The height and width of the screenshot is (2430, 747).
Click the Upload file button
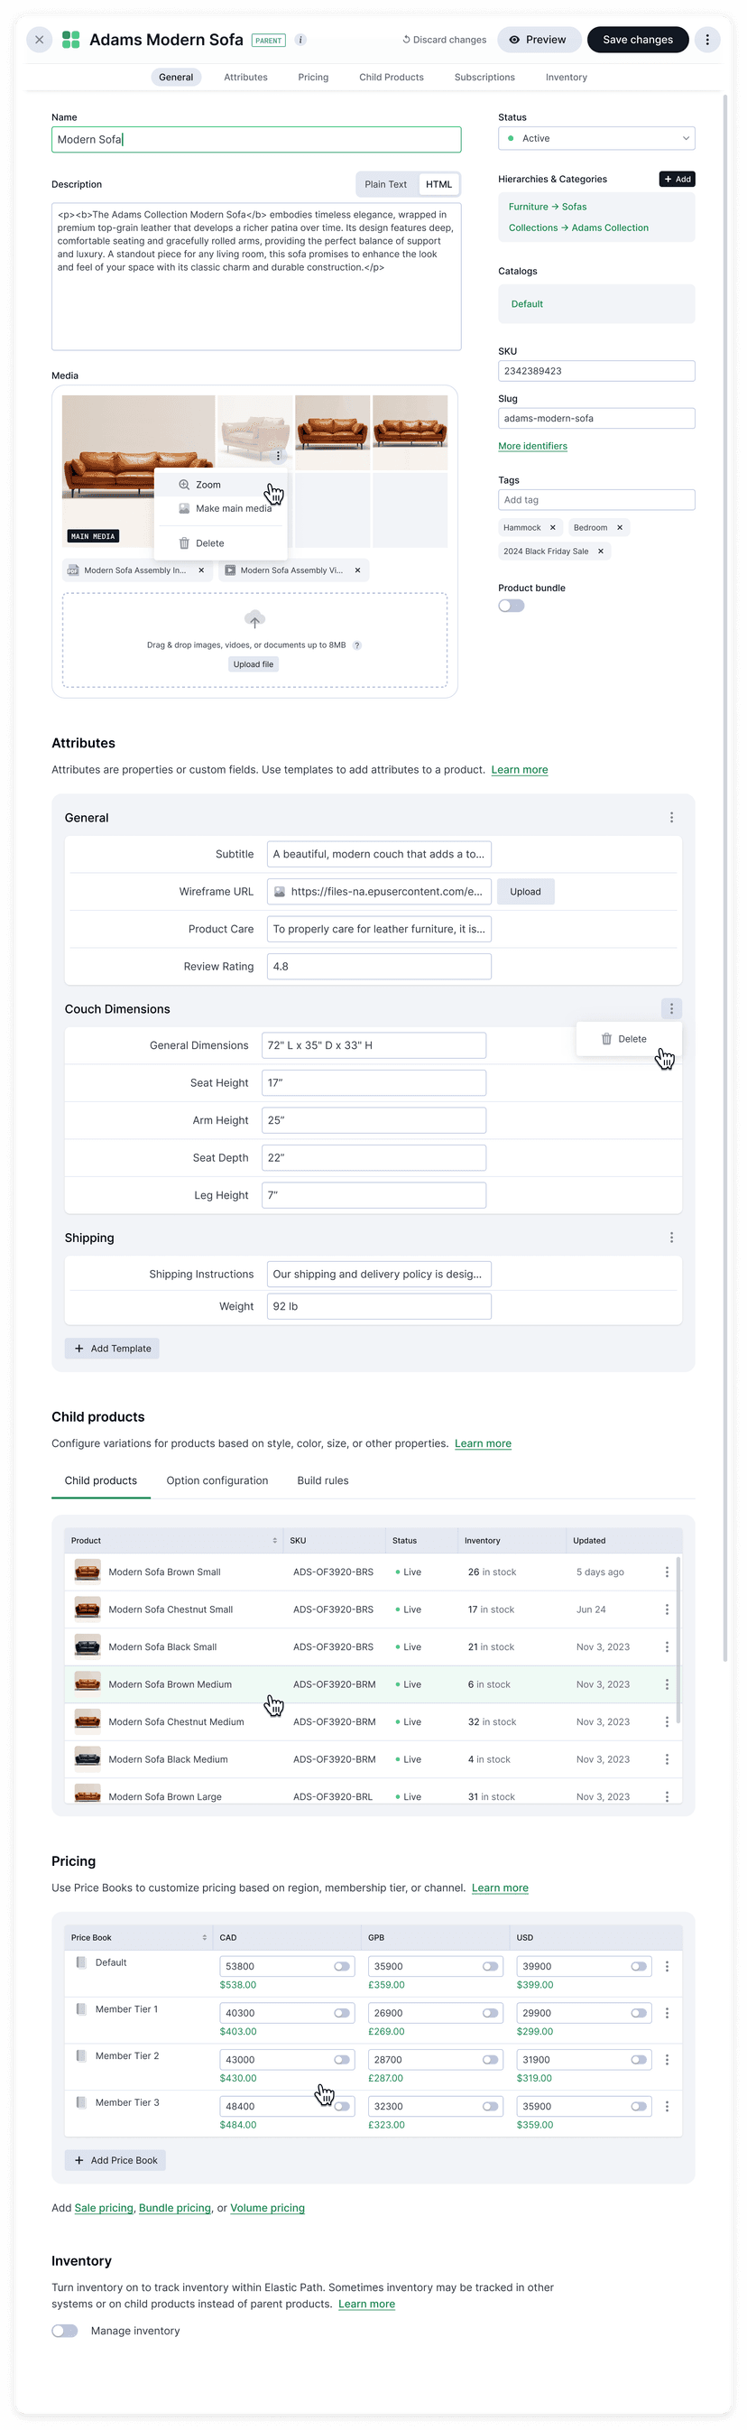(254, 665)
